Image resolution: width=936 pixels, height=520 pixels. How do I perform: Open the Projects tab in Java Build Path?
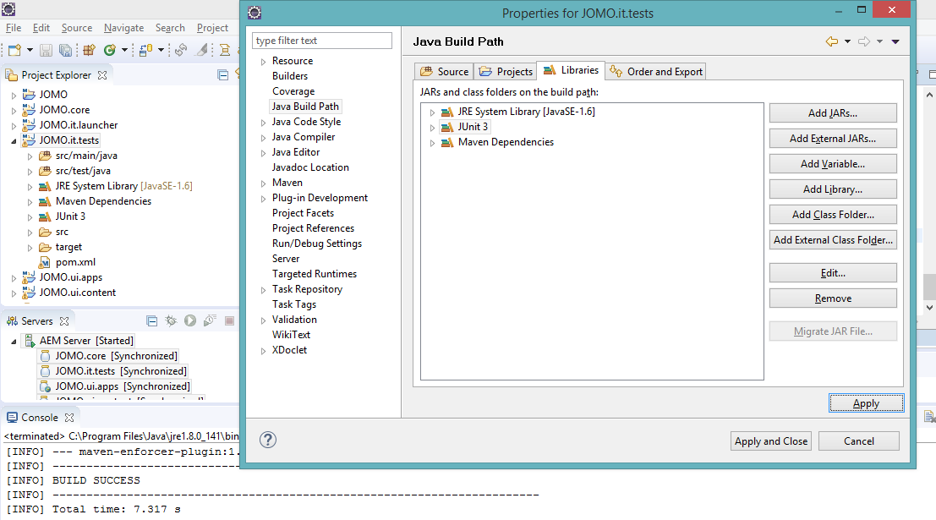(505, 71)
